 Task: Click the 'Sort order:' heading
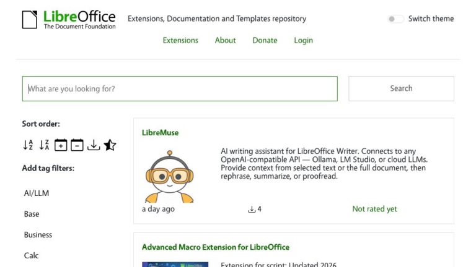pyautogui.click(x=41, y=124)
